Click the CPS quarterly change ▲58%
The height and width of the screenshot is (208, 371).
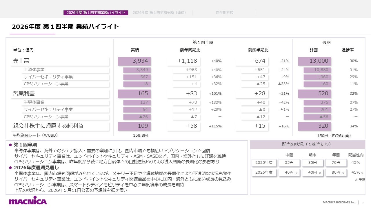coord(283,84)
